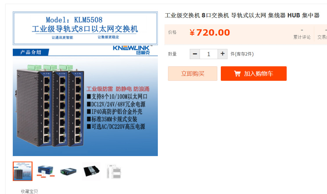Viewport: 327px width, 194px height.
Task: Click the shopping cart icon
Action: (x=237, y=74)
